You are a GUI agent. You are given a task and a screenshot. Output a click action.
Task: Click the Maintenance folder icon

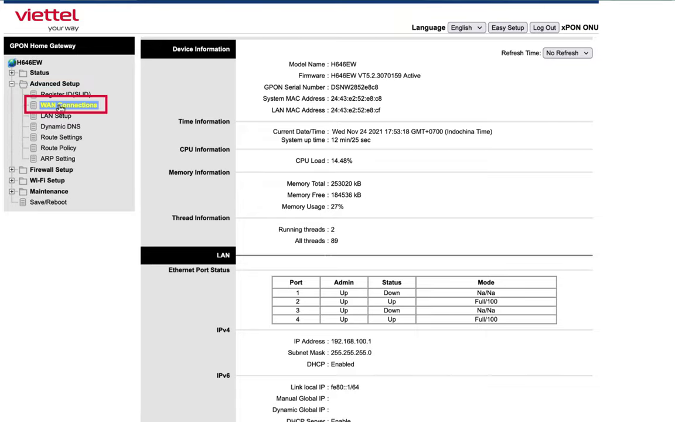tap(23, 192)
